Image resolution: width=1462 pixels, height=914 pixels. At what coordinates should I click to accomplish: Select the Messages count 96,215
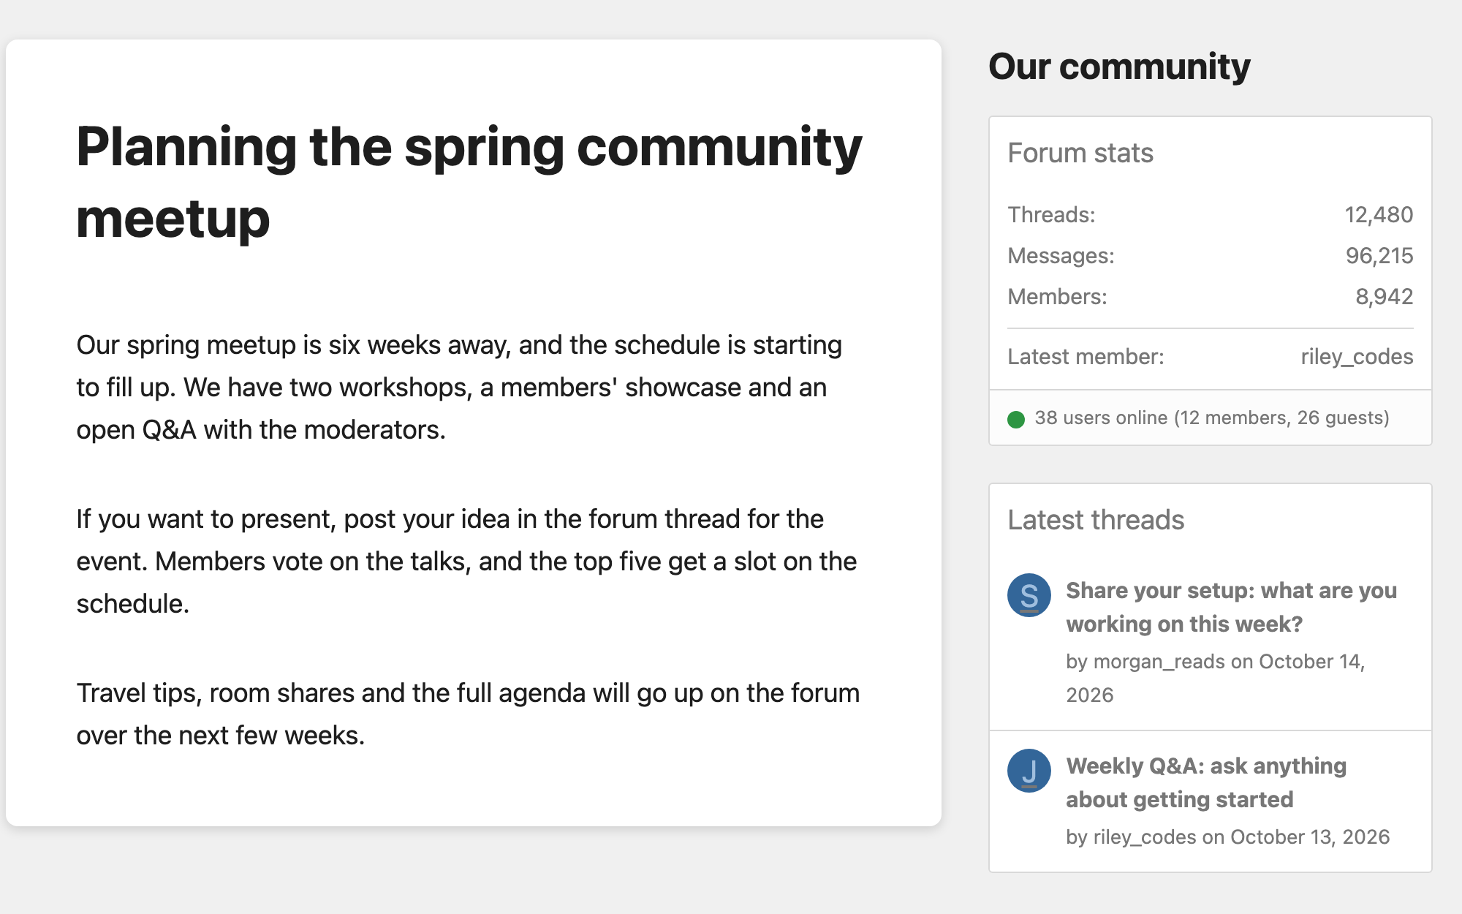coord(1379,255)
